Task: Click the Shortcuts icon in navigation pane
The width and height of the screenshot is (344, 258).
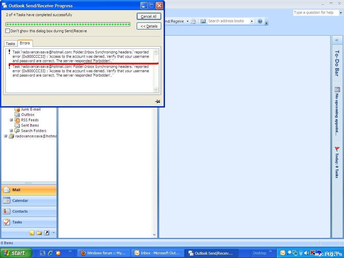Action: (x=47, y=233)
